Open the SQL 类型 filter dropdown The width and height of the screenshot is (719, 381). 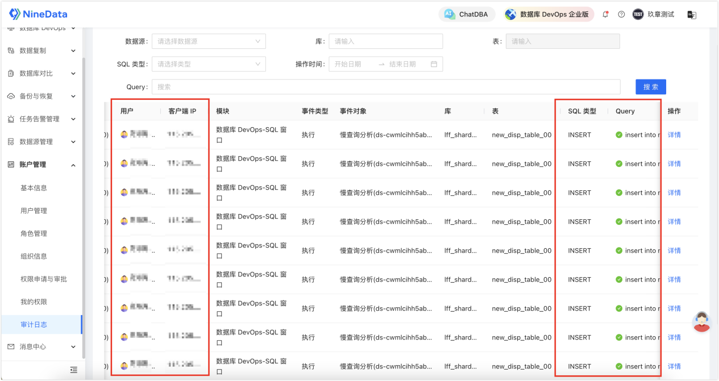pyautogui.click(x=209, y=64)
